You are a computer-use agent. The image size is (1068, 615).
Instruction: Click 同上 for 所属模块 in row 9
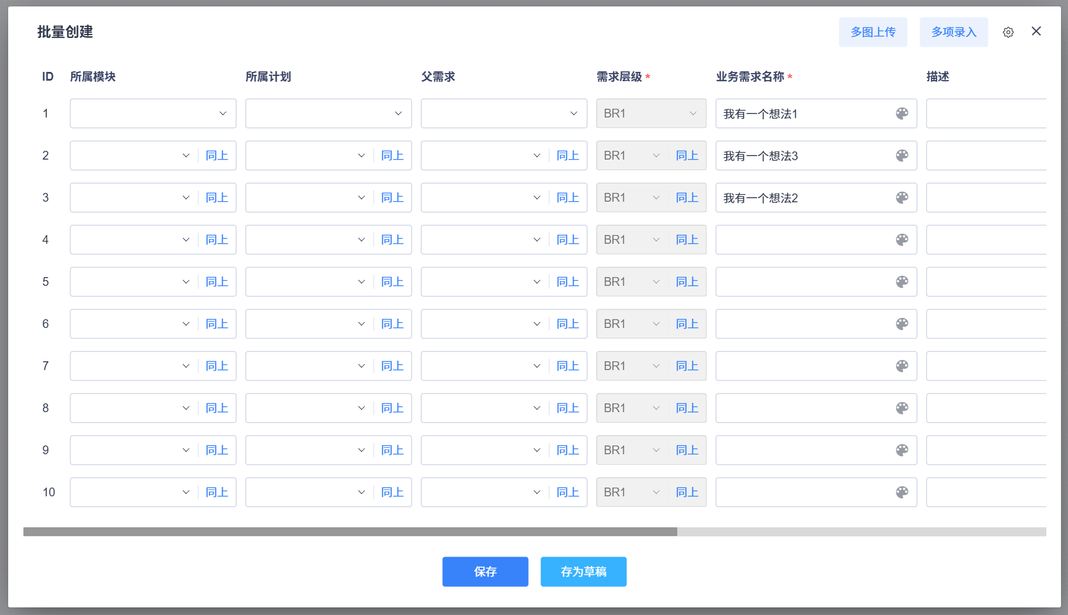(x=217, y=450)
